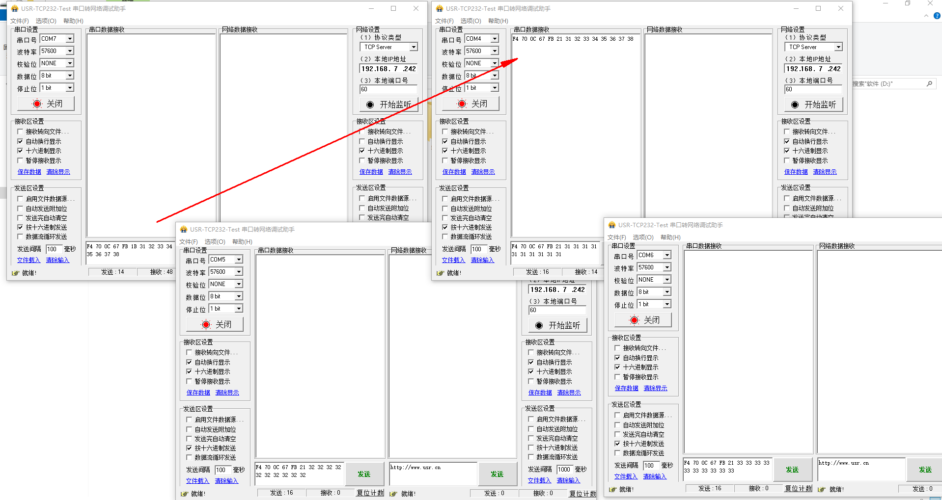Click the red indicator on COM5's 关闭 button
Viewport: 942px width, 500px height.
point(206,324)
